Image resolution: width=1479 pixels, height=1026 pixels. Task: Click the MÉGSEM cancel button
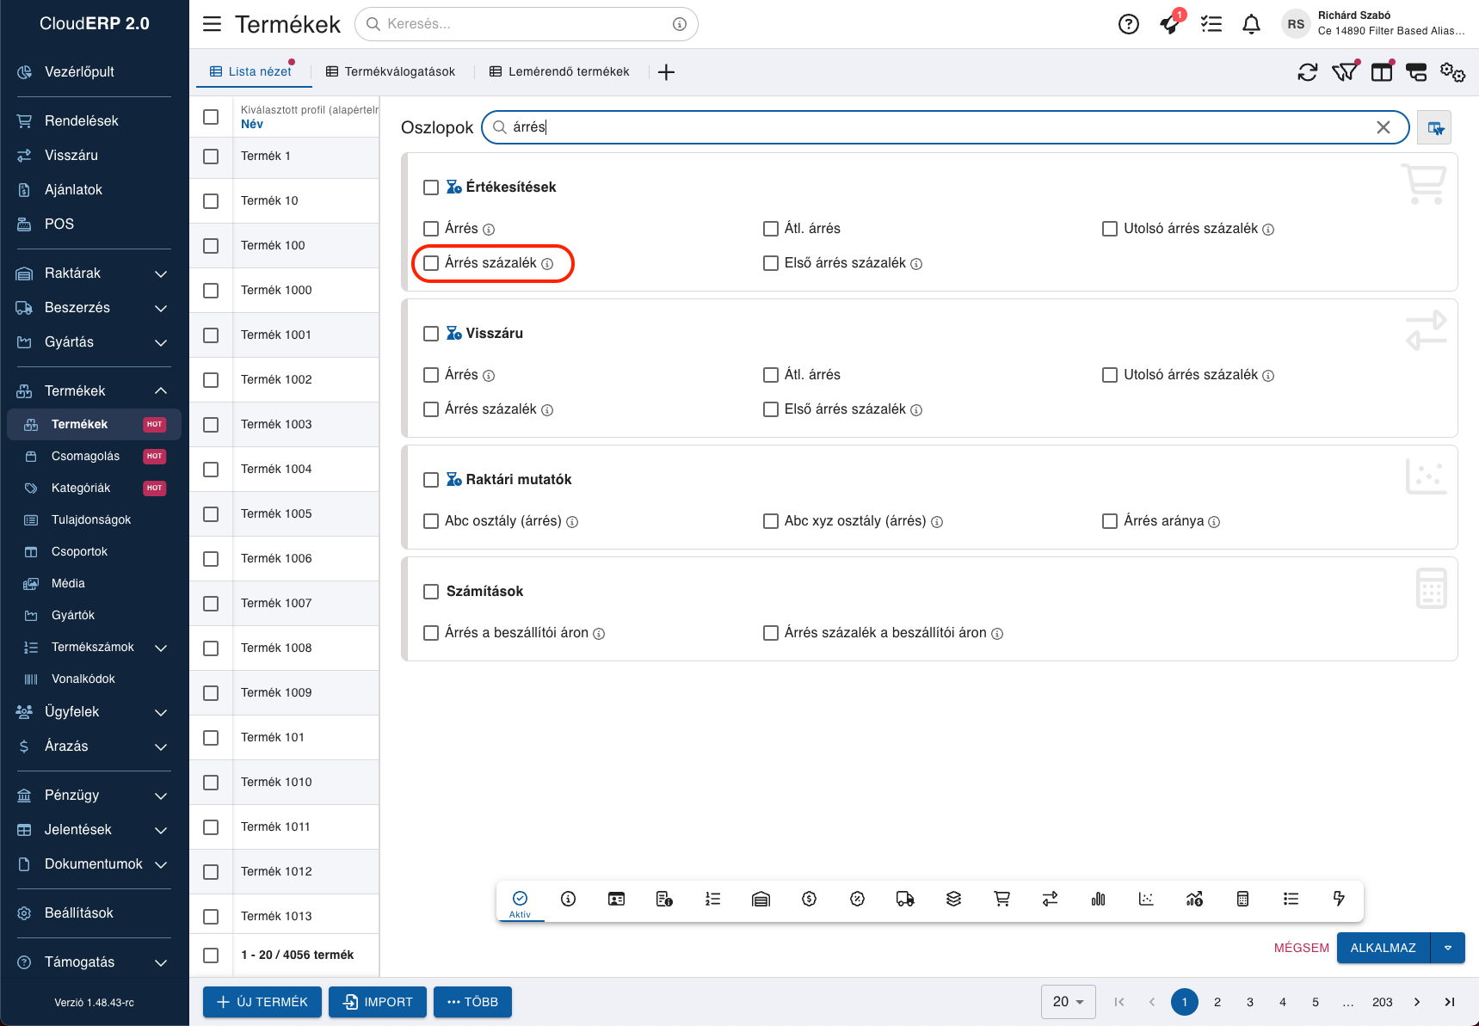[x=1301, y=948]
